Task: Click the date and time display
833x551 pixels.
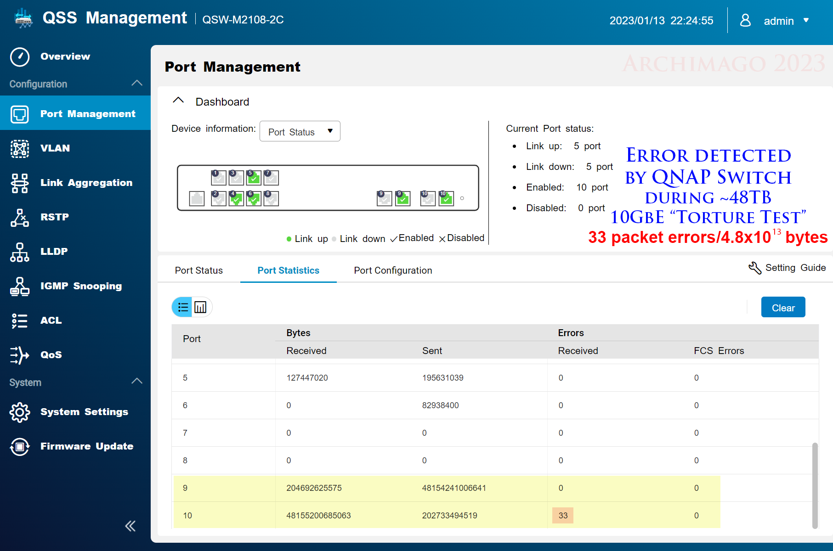Action: (x=661, y=21)
